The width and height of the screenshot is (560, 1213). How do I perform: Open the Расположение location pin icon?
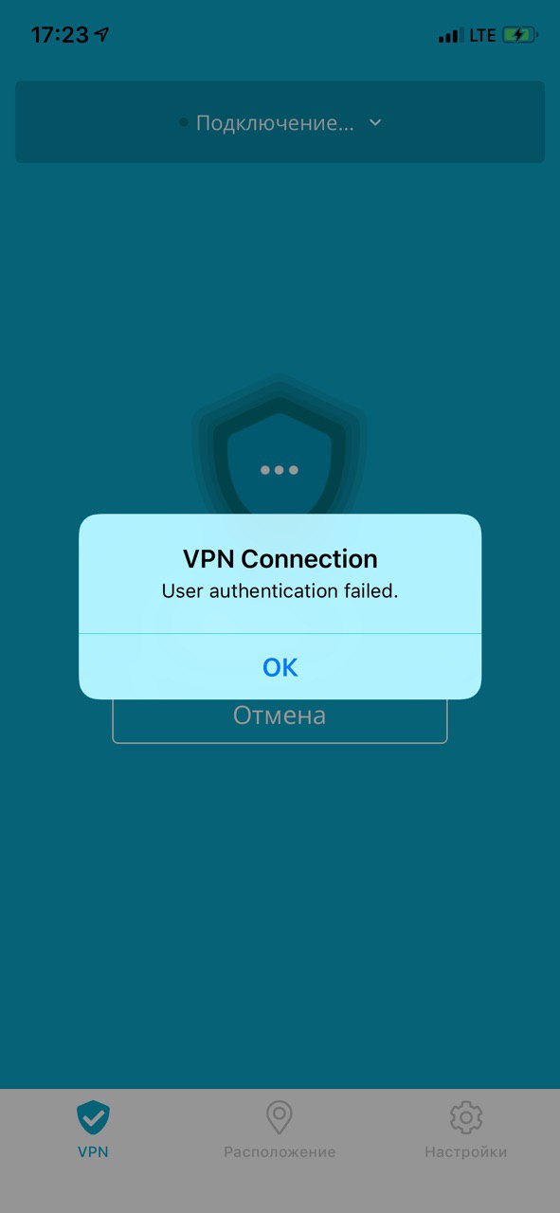click(279, 1118)
